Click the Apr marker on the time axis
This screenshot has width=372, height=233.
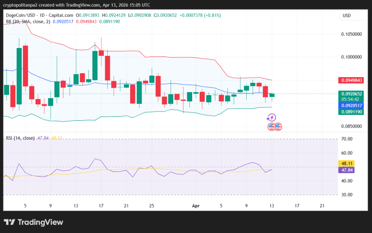[196, 205]
